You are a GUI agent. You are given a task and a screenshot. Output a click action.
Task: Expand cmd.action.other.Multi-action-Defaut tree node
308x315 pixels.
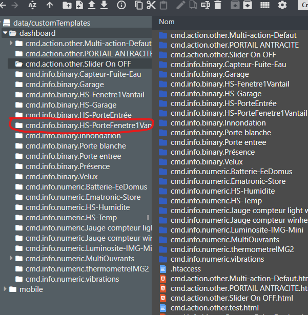tap(11, 43)
